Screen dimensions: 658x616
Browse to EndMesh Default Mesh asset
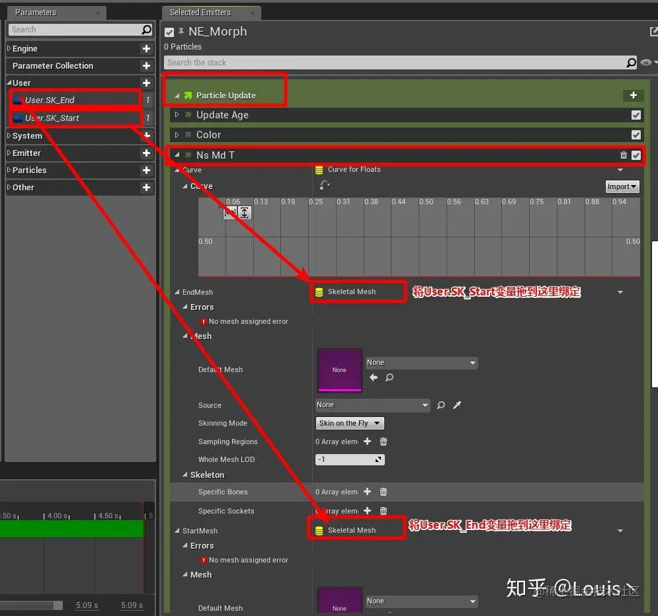tap(390, 377)
